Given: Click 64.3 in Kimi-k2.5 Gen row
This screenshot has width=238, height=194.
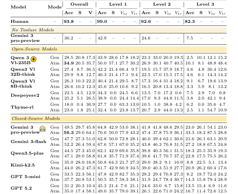Looking at the screenshot, I should click(113, 162).
